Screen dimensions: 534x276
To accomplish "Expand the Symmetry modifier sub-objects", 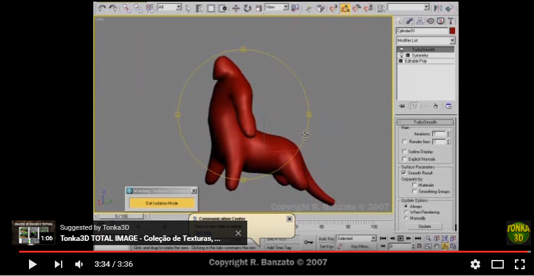I will [408, 55].
